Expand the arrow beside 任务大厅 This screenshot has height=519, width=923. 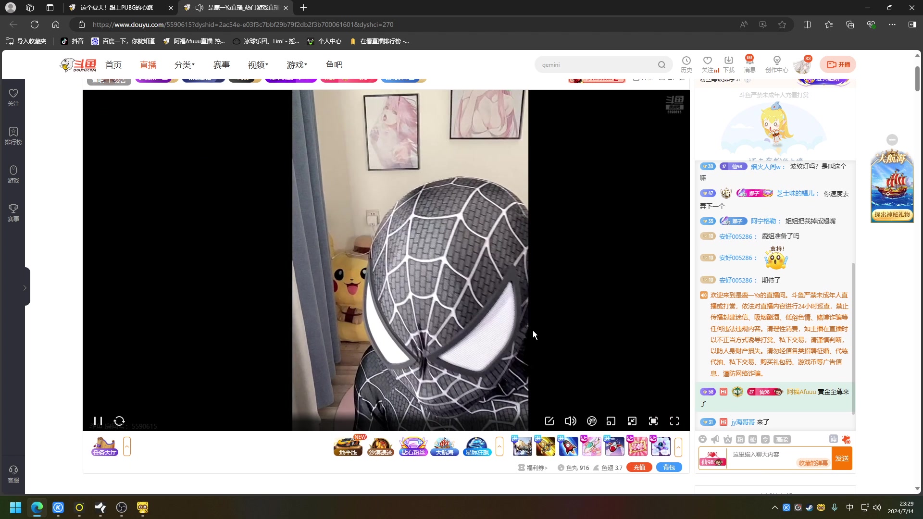pos(127,446)
